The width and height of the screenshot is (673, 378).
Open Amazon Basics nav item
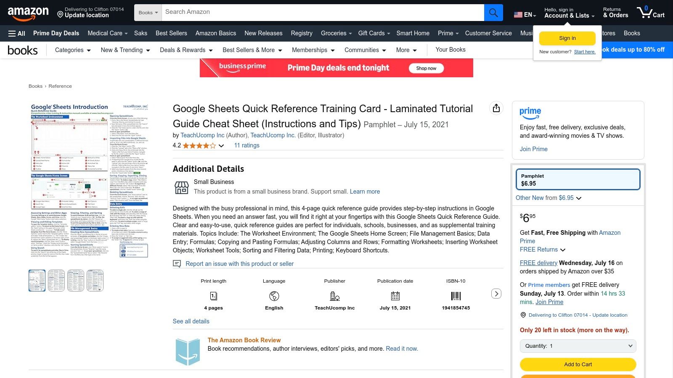pos(216,33)
